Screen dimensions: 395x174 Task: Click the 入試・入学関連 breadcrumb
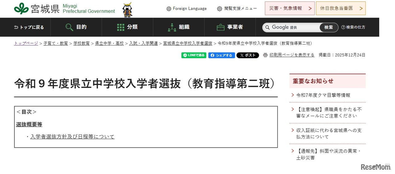143,43
